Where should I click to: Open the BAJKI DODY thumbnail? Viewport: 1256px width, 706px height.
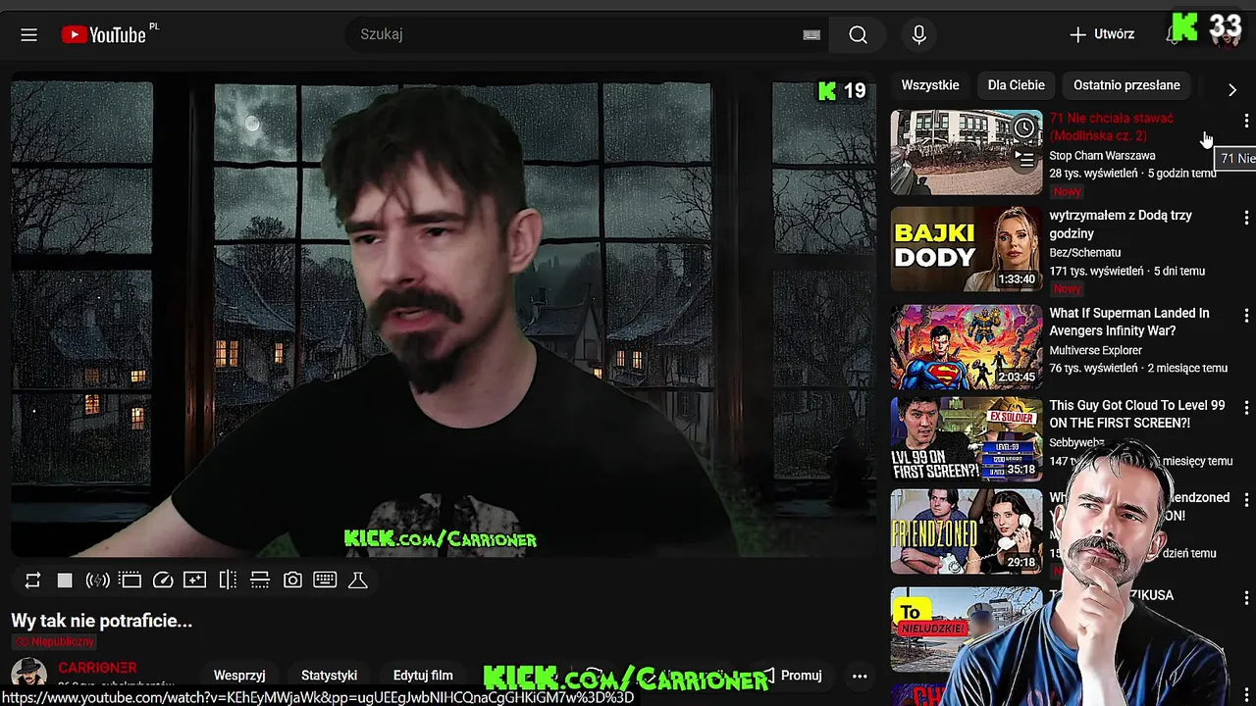point(967,249)
